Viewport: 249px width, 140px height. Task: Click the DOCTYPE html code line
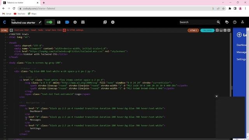click(x=19, y=34)
